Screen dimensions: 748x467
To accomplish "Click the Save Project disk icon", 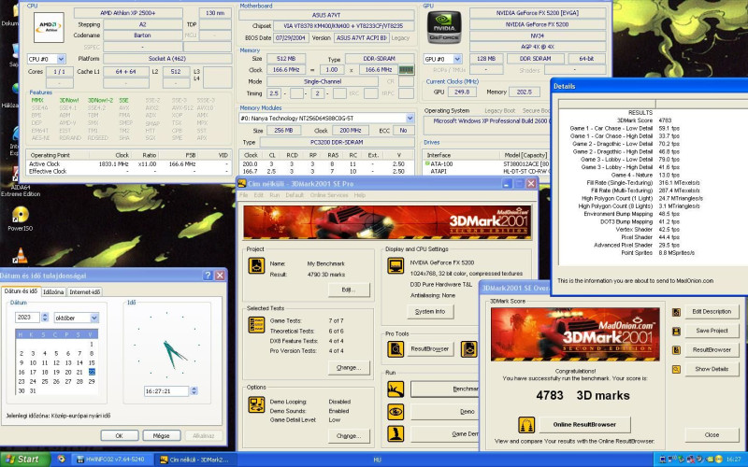I will tap(676, 332).
